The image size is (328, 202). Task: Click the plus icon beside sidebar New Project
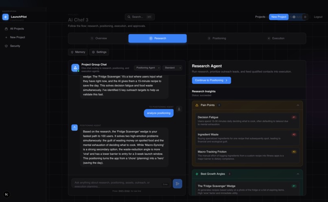click(x=6, y=37)
